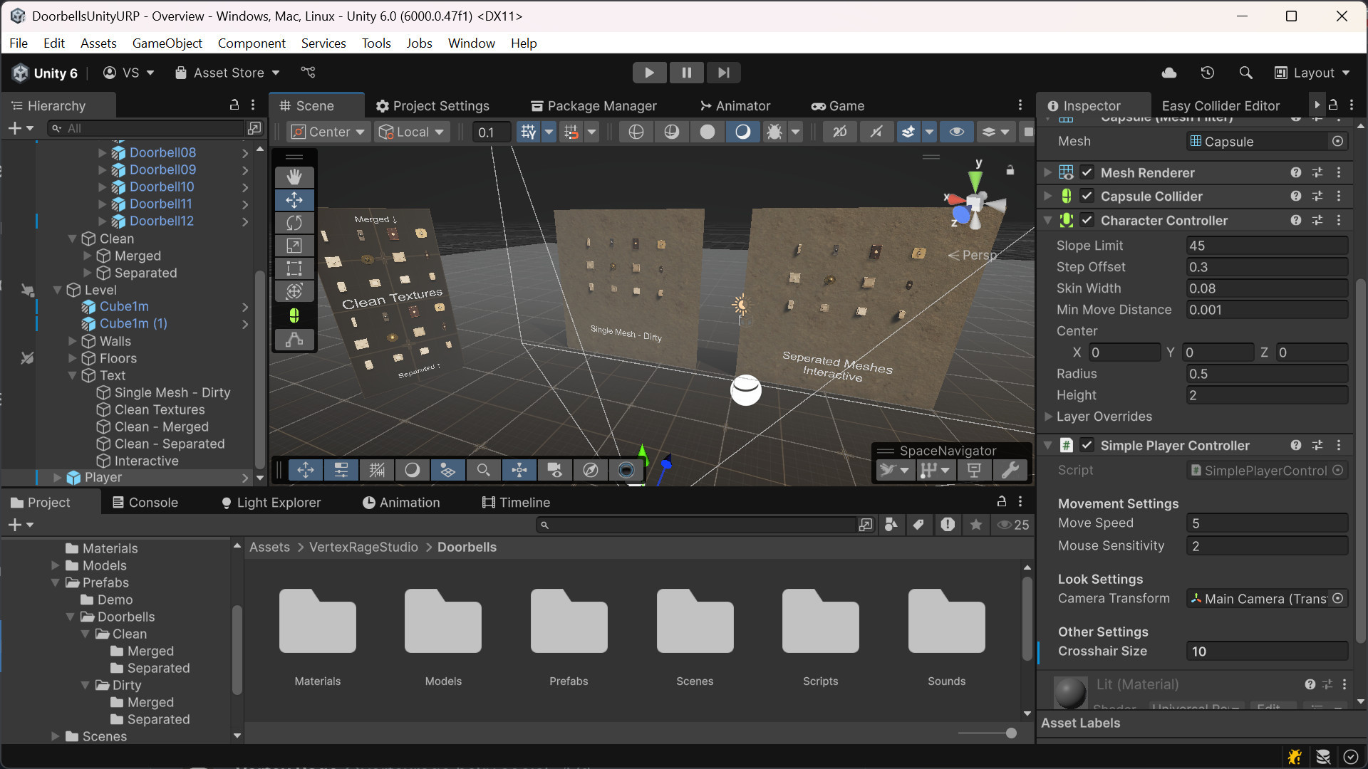Disable the Capsule Collider component checkbox
The height and width of the screenshot is (769, 1368).
[1087, 196]
